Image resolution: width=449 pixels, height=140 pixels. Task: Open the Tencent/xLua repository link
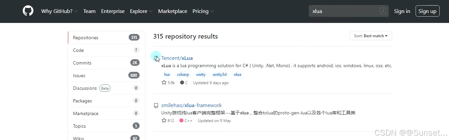177,58
